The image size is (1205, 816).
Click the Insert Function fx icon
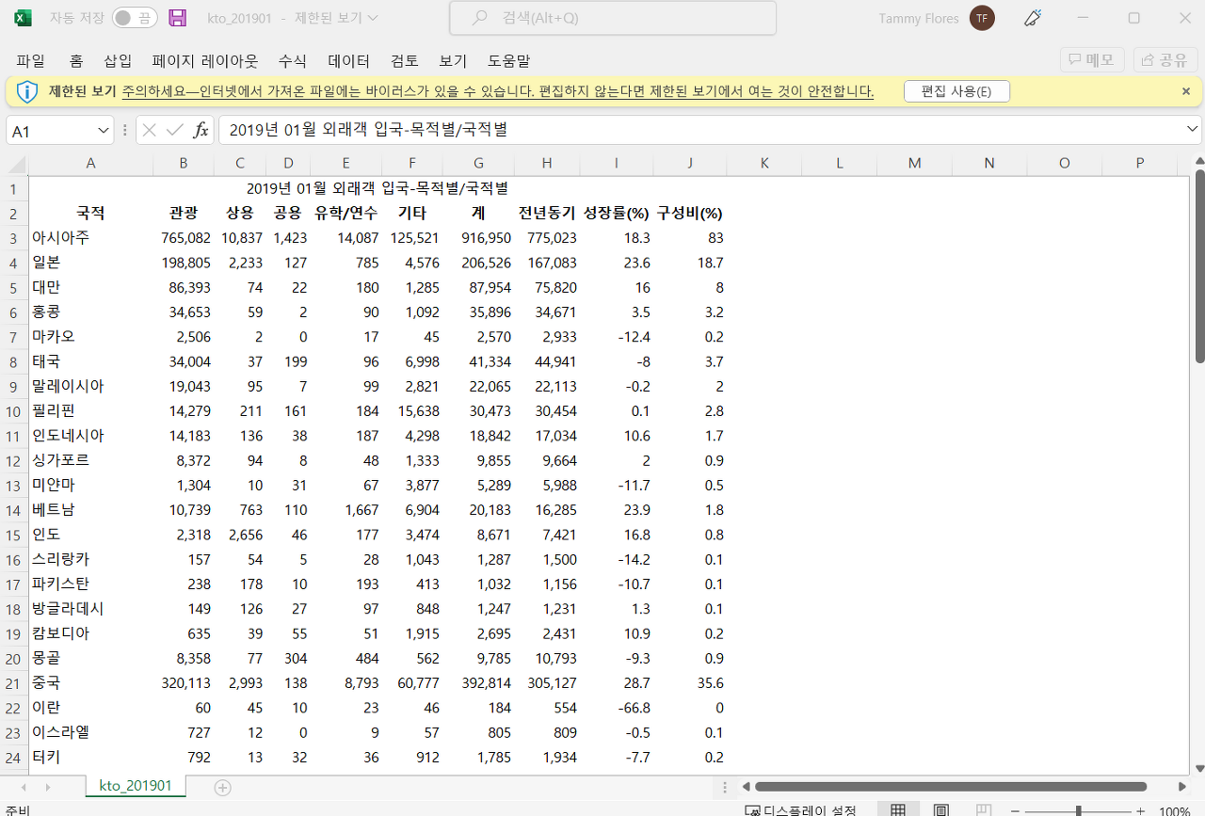[201, 130]
